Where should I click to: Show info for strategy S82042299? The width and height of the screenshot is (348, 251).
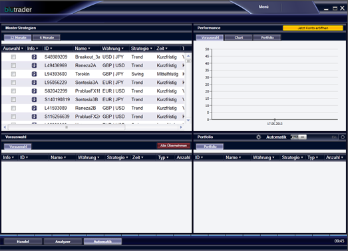pyautogui.click(x=34, y=91)
